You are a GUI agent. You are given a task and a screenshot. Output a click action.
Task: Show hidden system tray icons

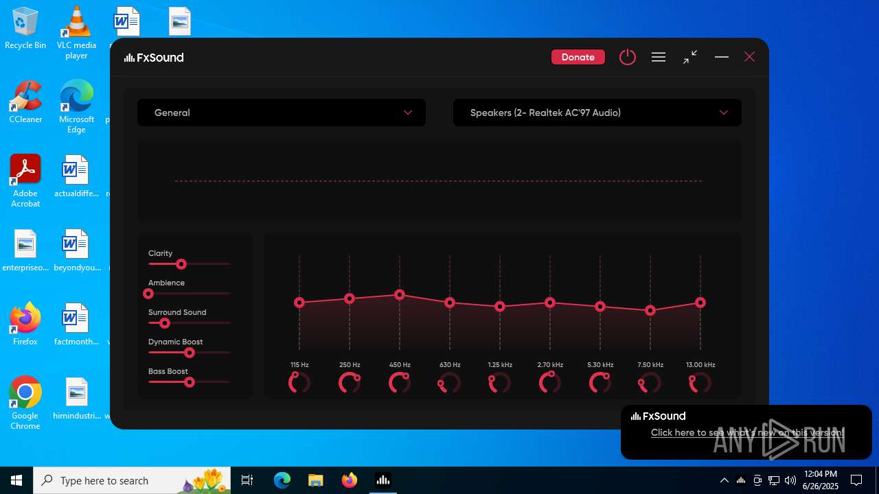(x=724, y=480)
